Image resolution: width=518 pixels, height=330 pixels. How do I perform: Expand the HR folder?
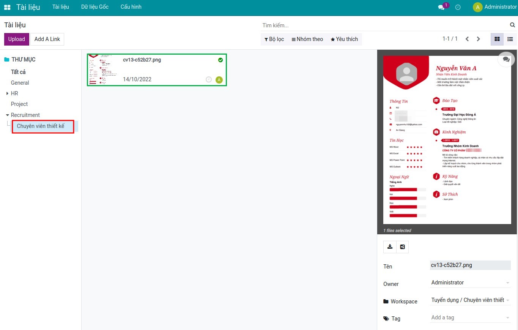click(x=7, y=93)
